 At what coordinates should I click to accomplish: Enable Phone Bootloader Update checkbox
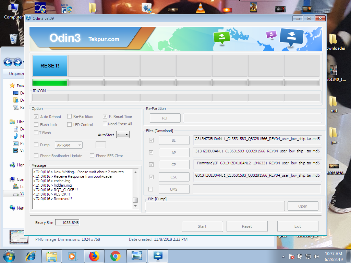tap(36, 155)
